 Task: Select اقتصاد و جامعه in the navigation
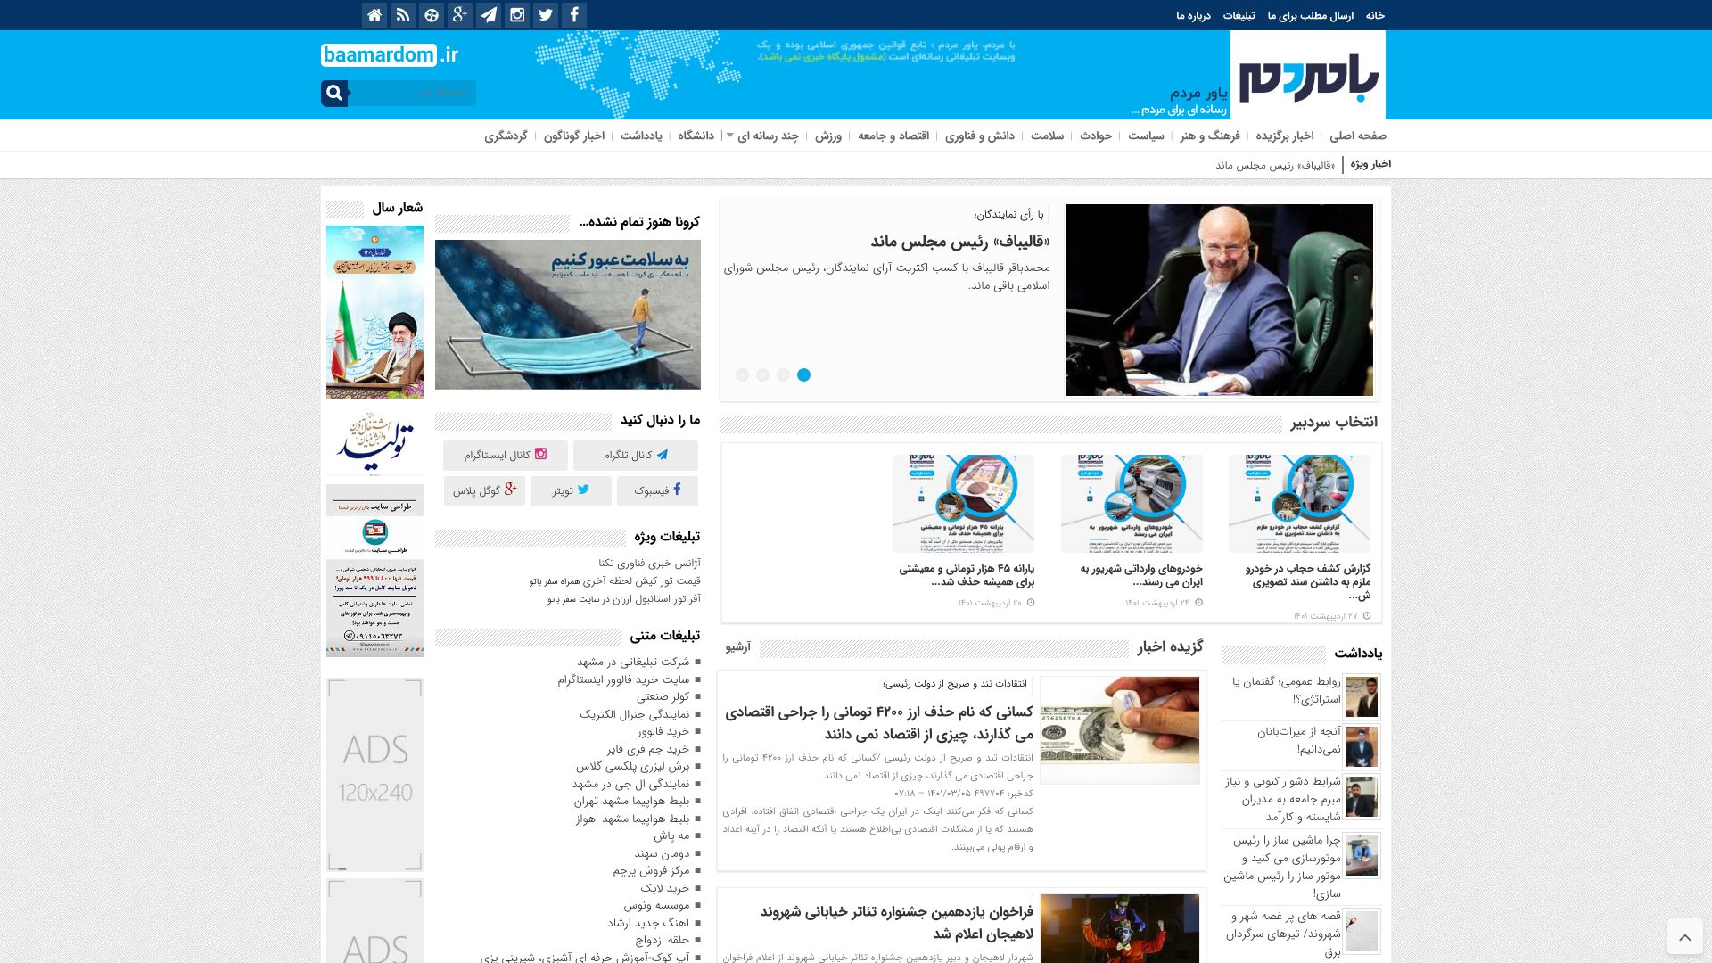tap(893, 136)
